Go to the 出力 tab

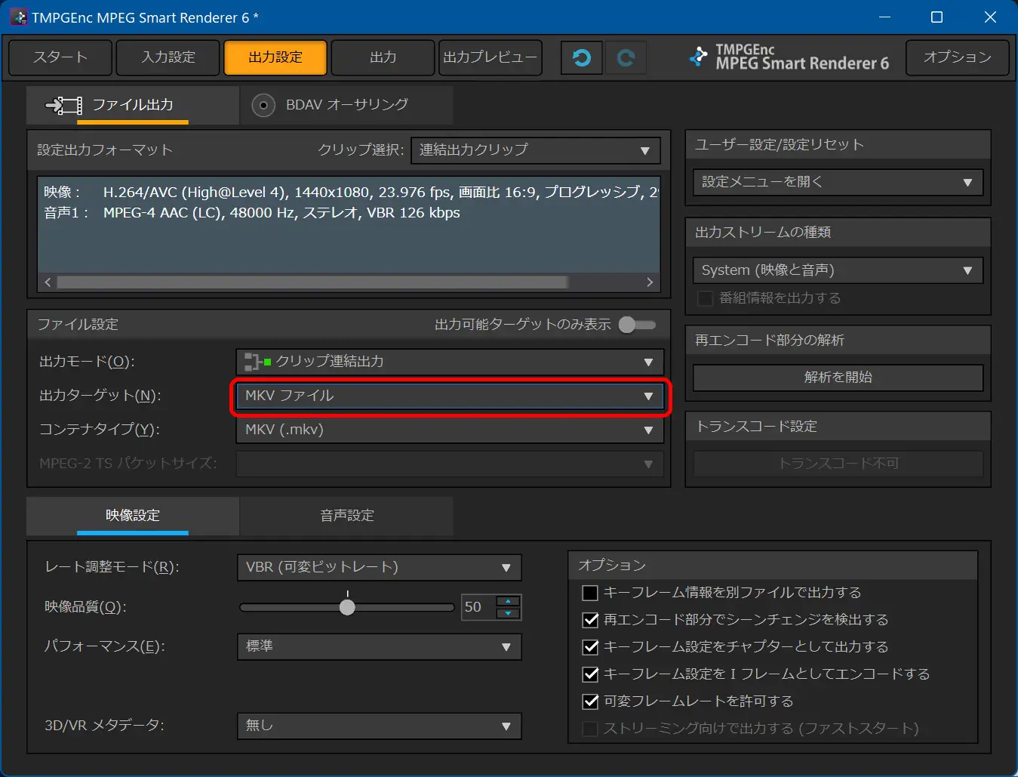[383, 57]
